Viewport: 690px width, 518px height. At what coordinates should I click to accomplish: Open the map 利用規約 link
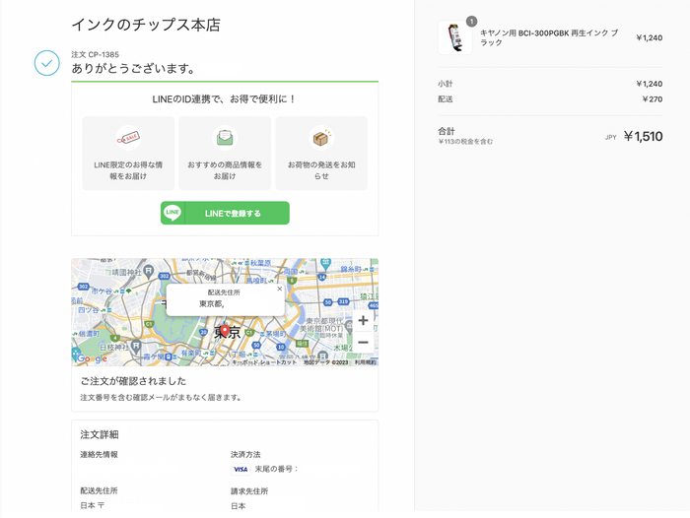click(365, 362)
